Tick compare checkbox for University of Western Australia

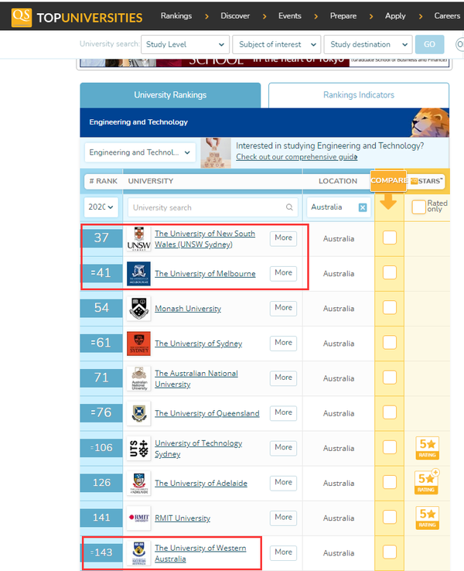(x=390, y=552)
